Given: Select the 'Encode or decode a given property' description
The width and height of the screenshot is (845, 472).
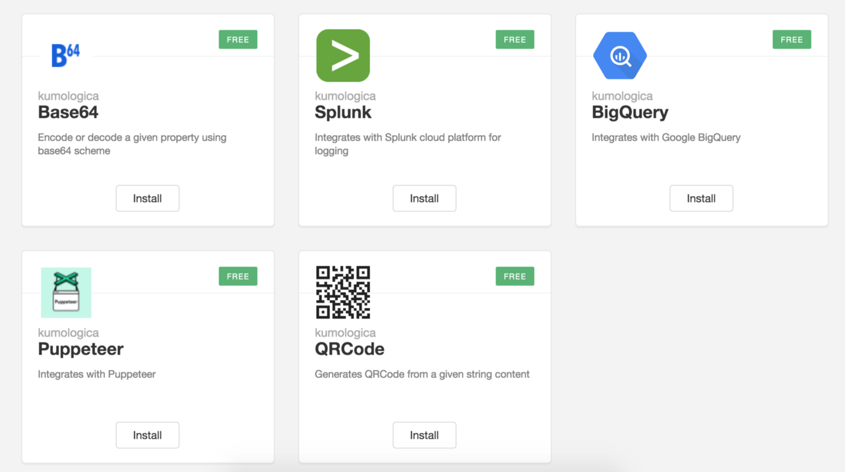Looking at the screenshot, I should 132,144.
